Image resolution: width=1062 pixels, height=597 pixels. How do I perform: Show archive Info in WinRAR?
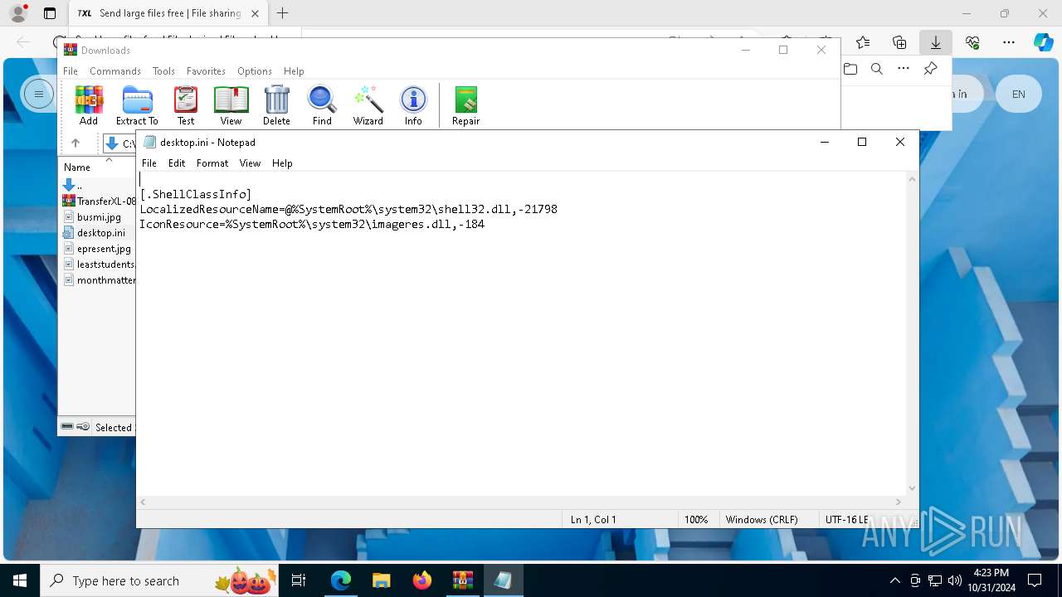point(413,105)
